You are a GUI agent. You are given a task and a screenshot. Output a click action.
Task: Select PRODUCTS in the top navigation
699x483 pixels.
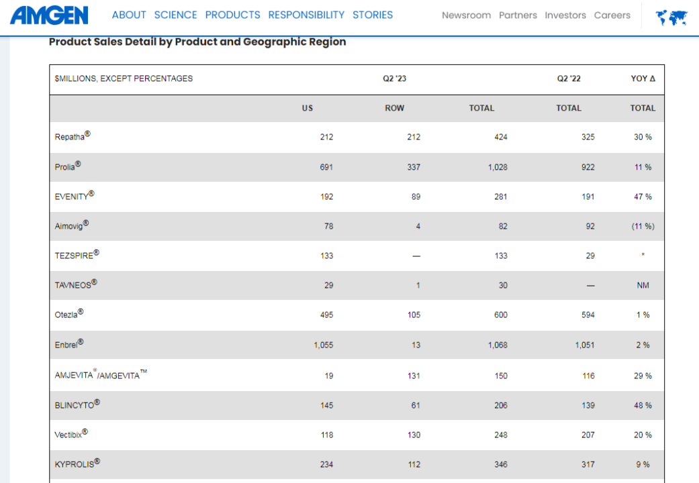232,15
